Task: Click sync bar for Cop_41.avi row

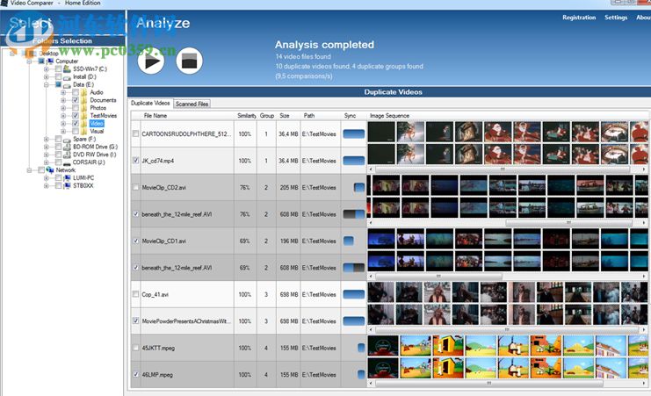Action: [354, 294]
